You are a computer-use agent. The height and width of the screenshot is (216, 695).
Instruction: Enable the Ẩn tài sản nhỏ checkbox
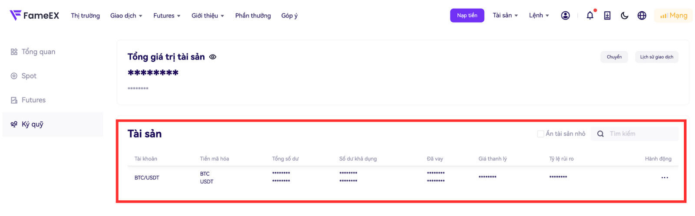pyautogui.click(x=540, y=134)
